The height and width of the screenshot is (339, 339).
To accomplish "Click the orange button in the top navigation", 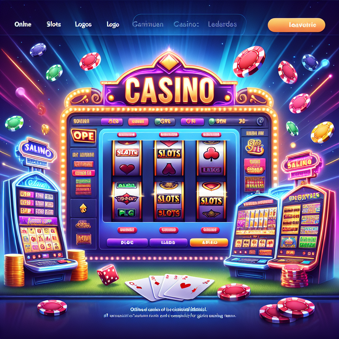I will [296, 25].
